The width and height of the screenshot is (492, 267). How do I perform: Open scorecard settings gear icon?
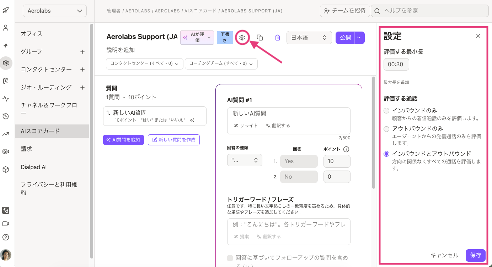coord(242,38)
